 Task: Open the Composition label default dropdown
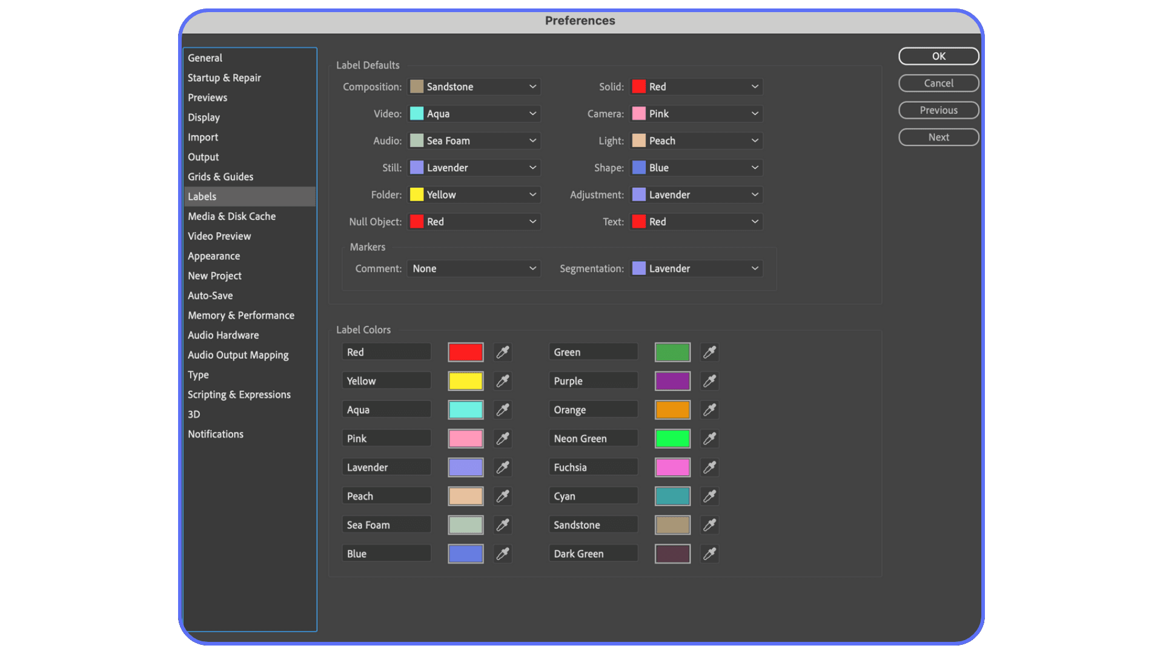coord(474,87)
